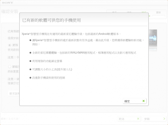Open the 版本說明 release notes button
Screen dimensions: 168x125
14,93
